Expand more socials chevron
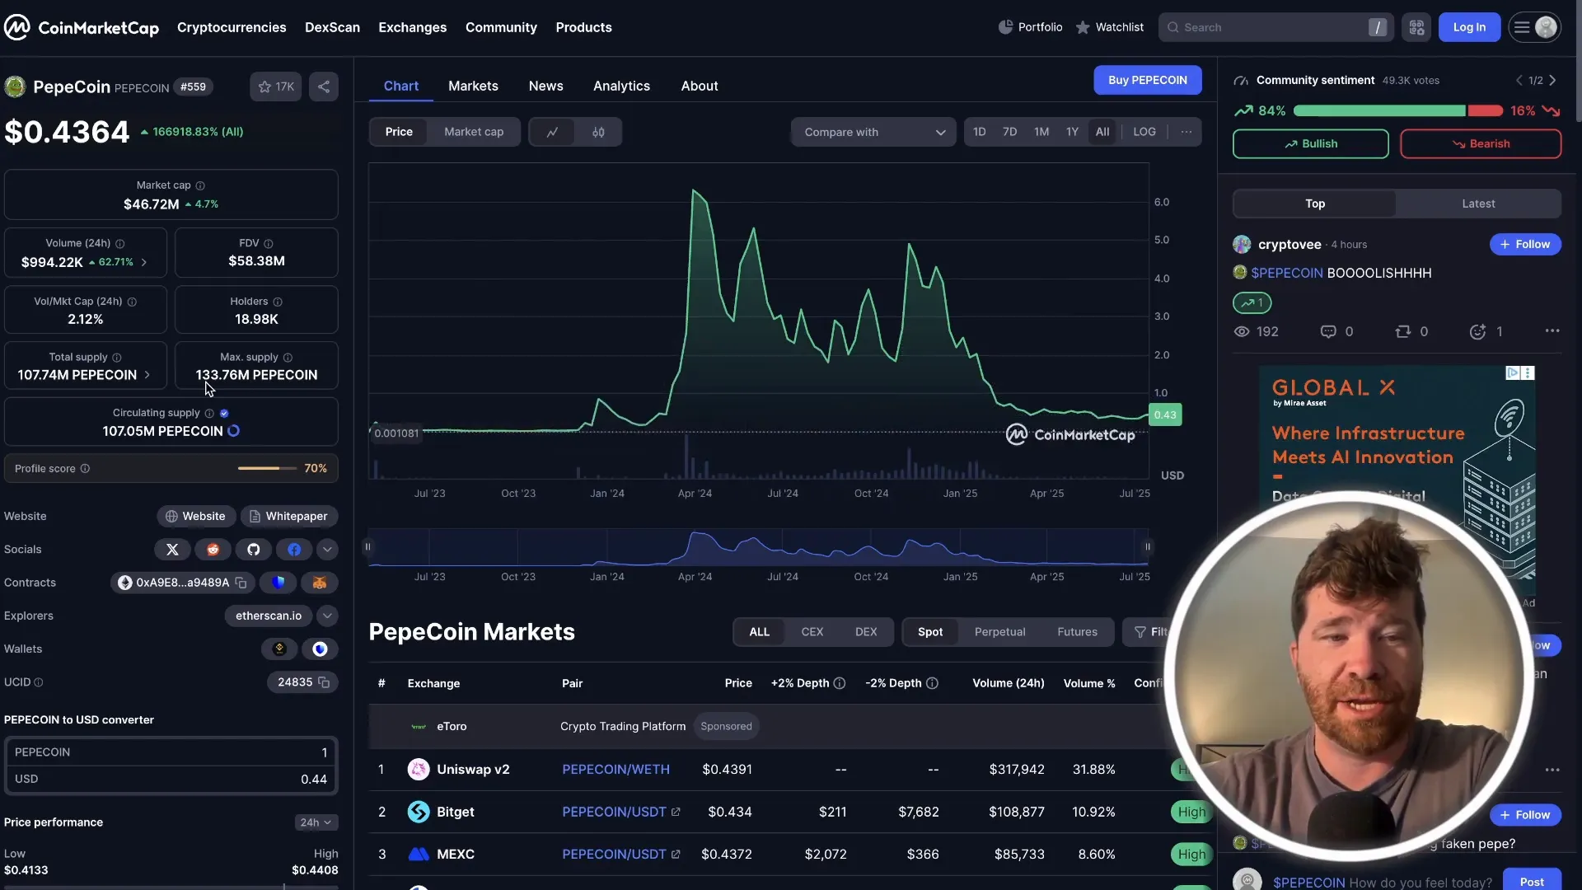Viewport: 1582px width, 890px height. tap(327, 550)
